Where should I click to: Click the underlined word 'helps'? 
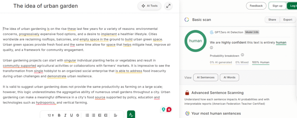pos(127,45)
